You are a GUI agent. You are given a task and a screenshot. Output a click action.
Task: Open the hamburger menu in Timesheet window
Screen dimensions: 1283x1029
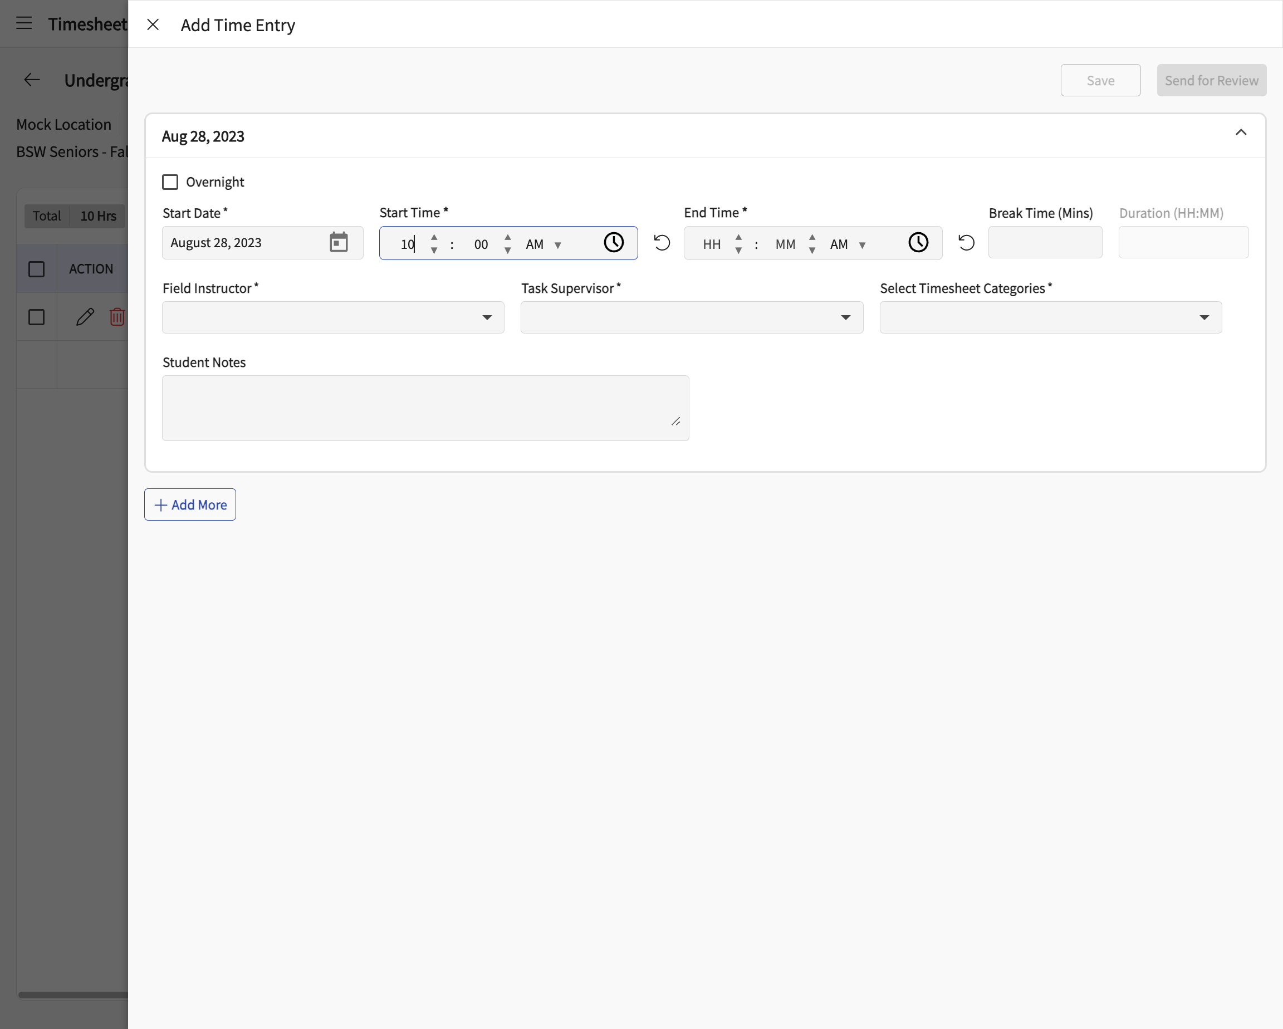[24, 24]
